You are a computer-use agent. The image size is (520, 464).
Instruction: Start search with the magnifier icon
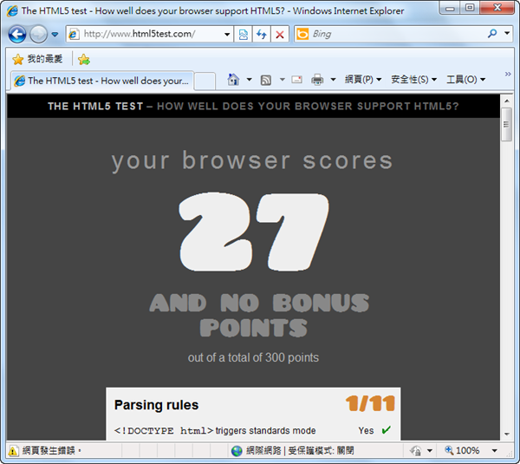coord(492,34)
